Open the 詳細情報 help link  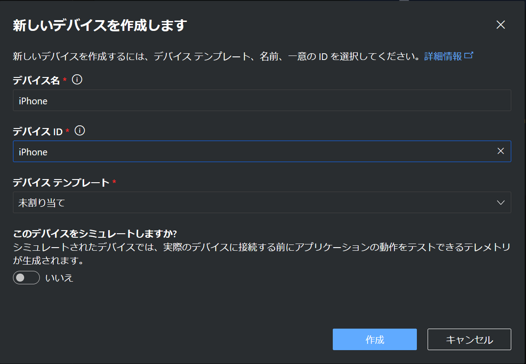pos(443,56)
